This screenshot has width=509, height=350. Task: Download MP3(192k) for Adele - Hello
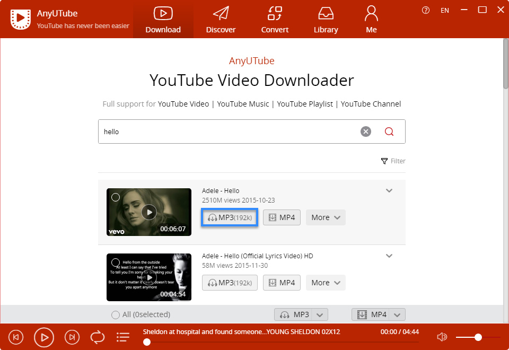(230, 217)
